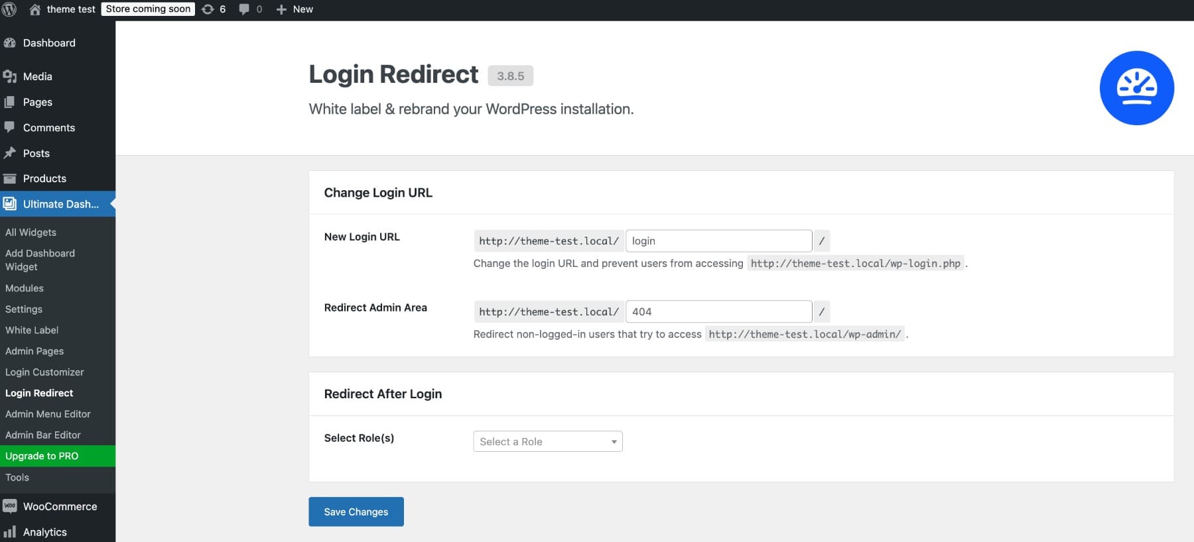Open Login Customizer submenu item
This screenshot has height=542, width=1194.
tap(44, 372)
